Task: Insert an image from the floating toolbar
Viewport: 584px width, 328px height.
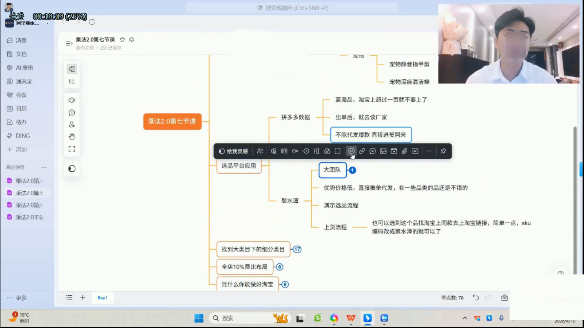Action: coord(383,151)
